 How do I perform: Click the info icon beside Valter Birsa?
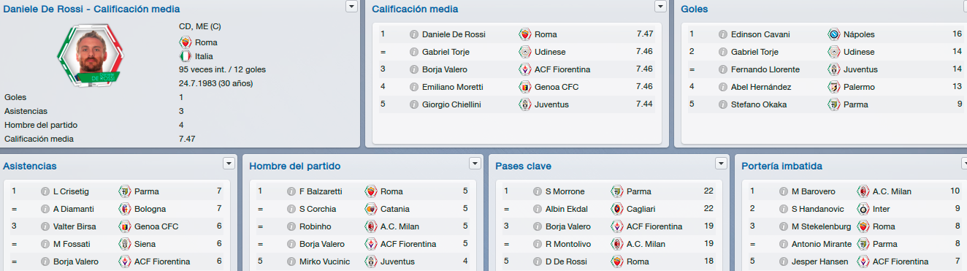tap(45, 226)
